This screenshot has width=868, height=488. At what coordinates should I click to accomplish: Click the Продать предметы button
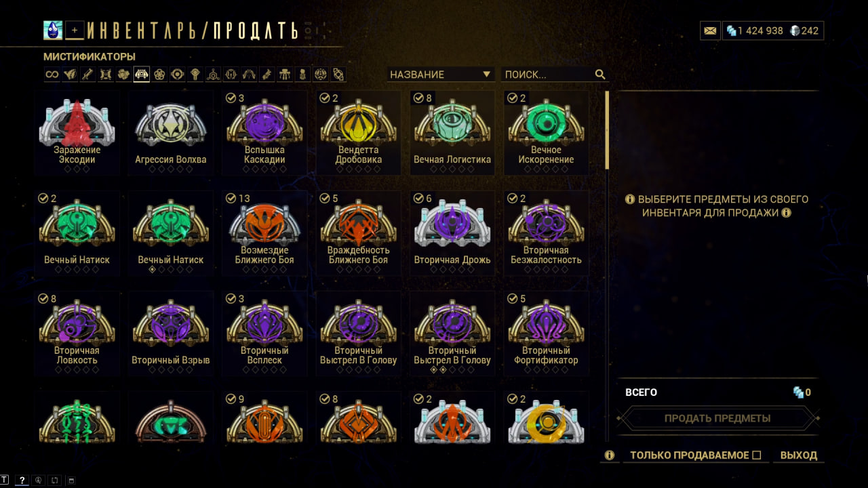click(717, 418)
